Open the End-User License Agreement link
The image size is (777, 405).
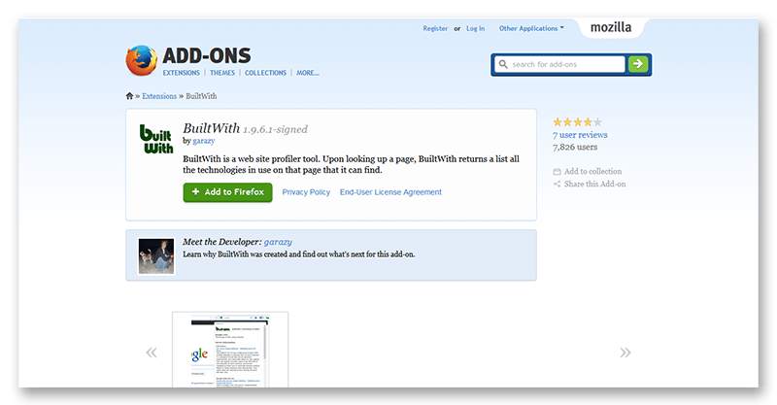coord(390,192)
